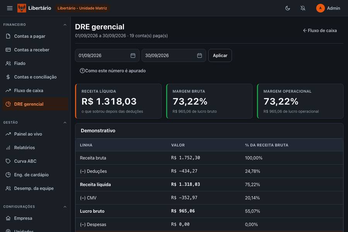Click the Fluxo de caixa trend icon in sidebar
The image size is (348, 232).
click(x=8, y=90)
